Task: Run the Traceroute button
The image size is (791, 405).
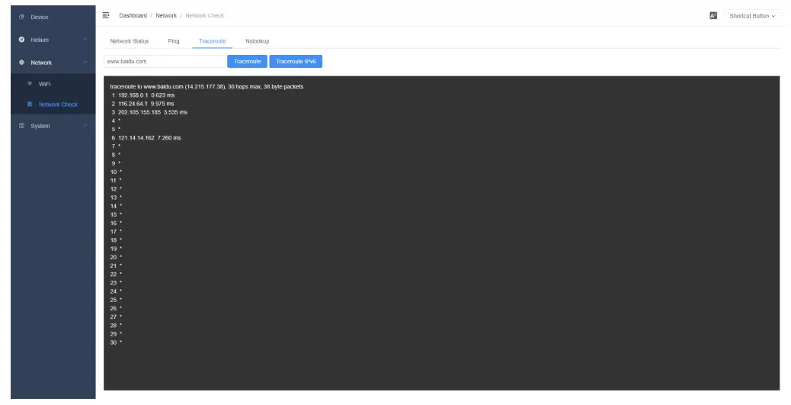Action: click(x=247, y=61)
